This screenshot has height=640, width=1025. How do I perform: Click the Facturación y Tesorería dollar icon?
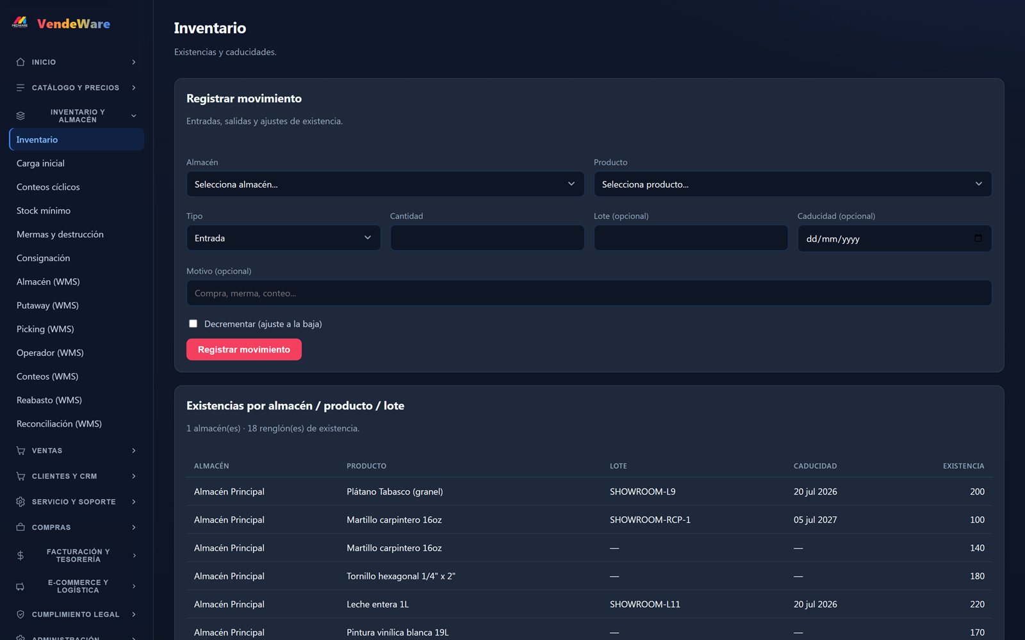(x=20, y=556)
